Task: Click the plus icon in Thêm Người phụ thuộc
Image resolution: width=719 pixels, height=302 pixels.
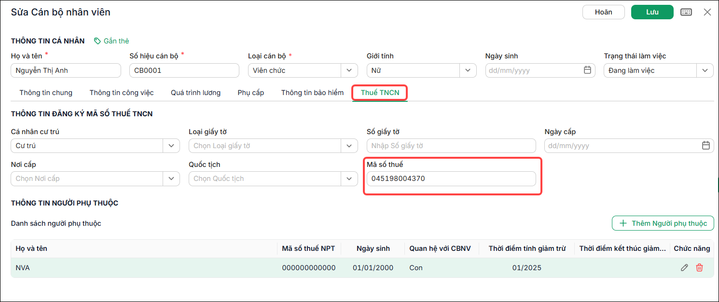Action: coord(623,223)
